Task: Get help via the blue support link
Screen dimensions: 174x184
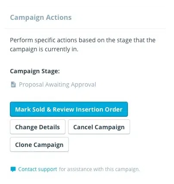Action: pos(37,169)
